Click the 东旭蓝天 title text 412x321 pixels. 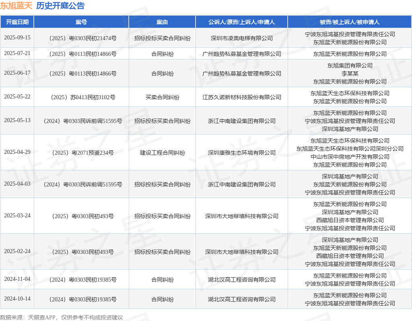16,6
